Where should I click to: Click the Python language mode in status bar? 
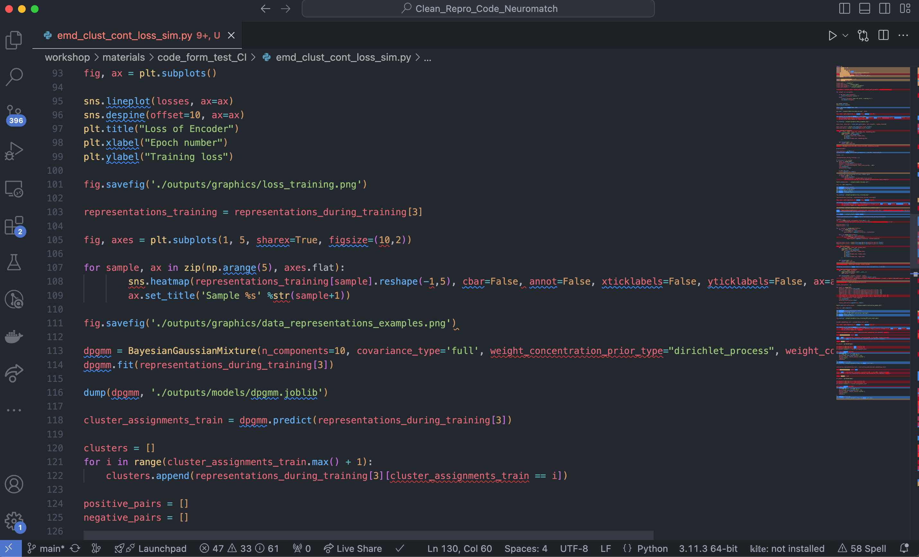[x=652, y=548]
